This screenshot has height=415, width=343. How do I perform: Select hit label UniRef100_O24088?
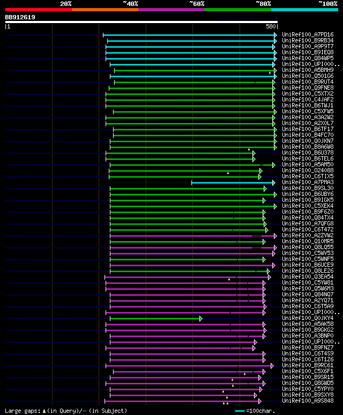tap(308, 170)
